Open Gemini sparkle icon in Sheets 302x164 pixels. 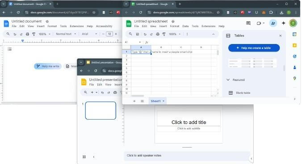[x=283, y=23]
